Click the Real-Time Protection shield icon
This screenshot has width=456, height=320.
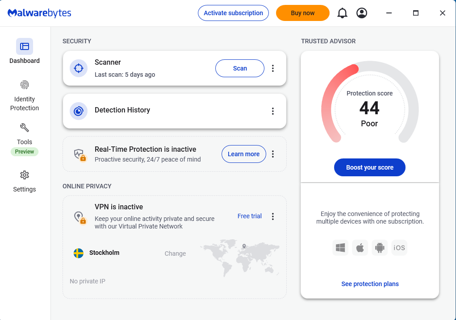click(79, 154)
